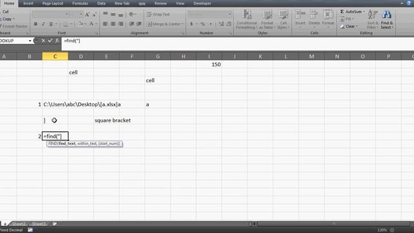Click the cell borders icon

click(x=65, y=24)
